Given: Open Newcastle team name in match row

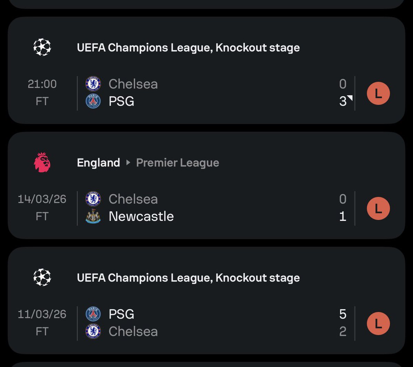Looking at the screenshot, I should [141, 216].
